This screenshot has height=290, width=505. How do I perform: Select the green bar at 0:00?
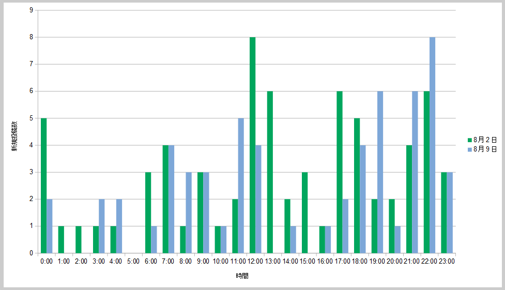(44, 186)
